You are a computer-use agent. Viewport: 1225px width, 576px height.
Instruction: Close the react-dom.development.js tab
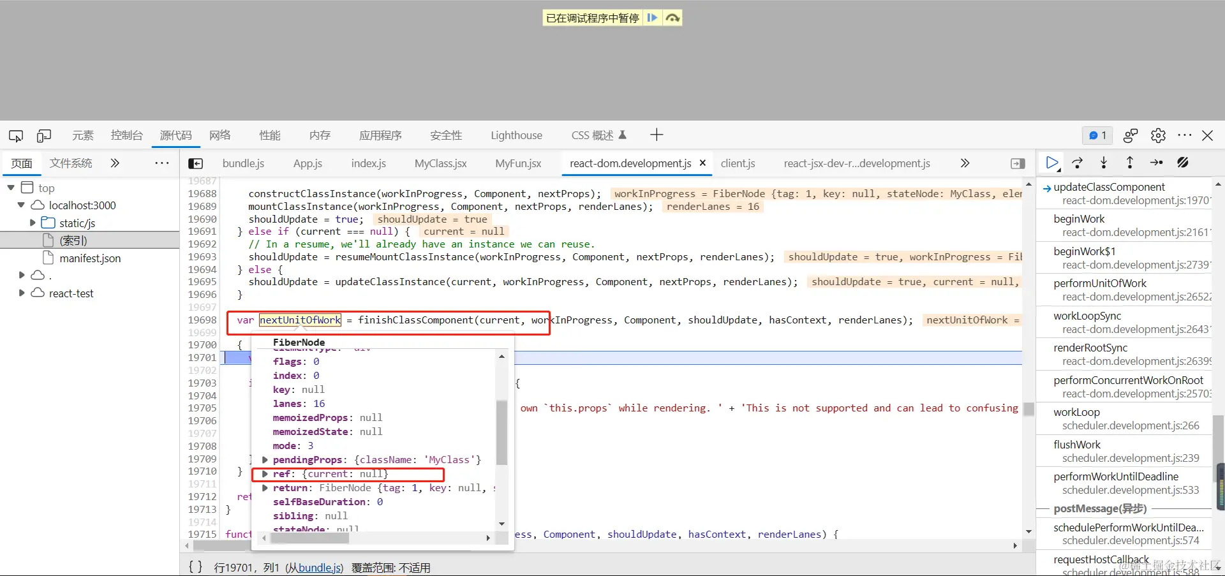coord(702,163)
